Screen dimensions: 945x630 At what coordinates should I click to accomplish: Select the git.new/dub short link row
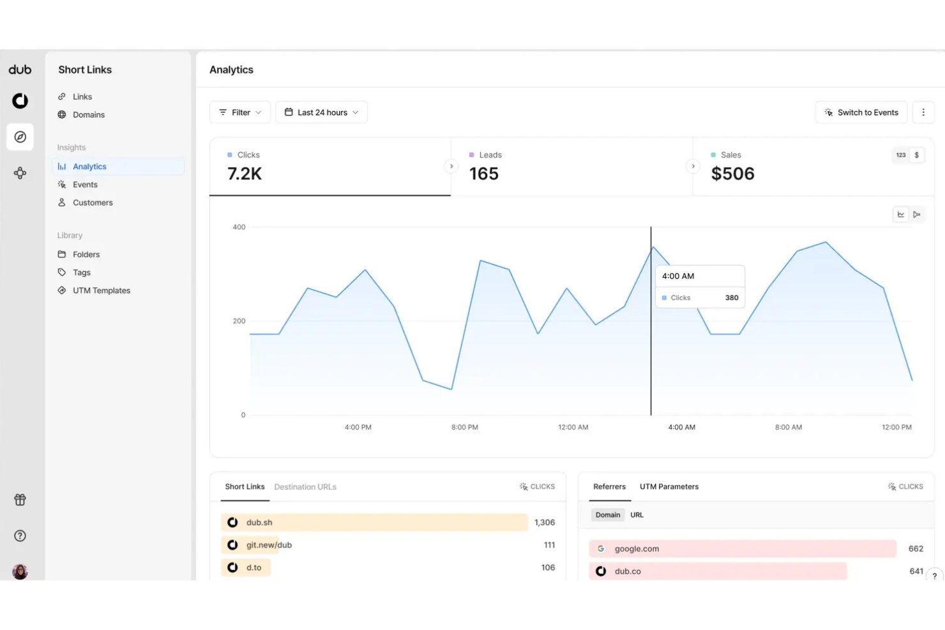coord(389,545)
